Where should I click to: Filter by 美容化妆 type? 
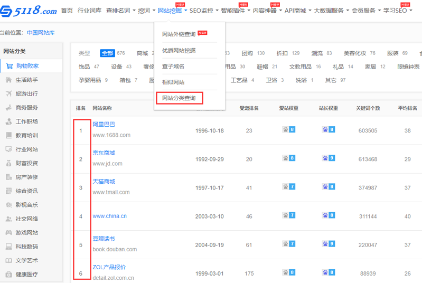(355, 53)
